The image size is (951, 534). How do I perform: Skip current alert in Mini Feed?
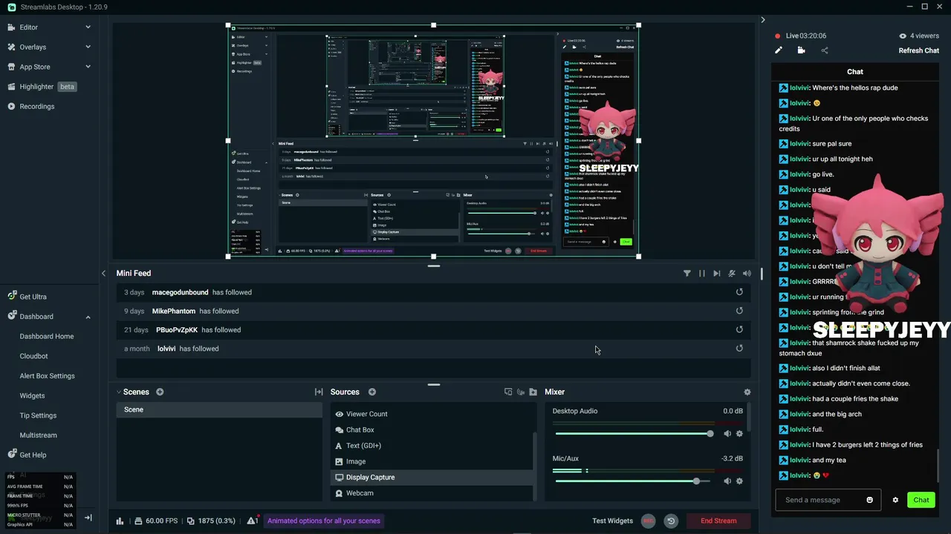pyautogui.click(x=716, y=274)
